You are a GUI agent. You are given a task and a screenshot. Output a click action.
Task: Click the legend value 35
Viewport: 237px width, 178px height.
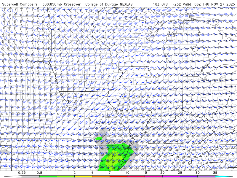(x=215, y=173)
